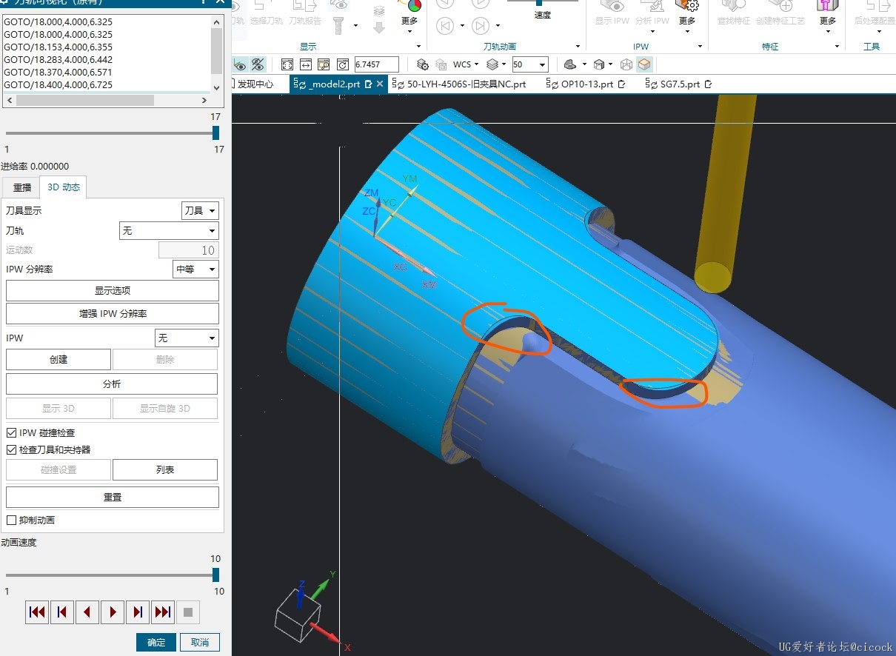Switch to the 3D 动态 tab
Image resolution: width=896 pixels, height=656 pixels.
point(64,187)
